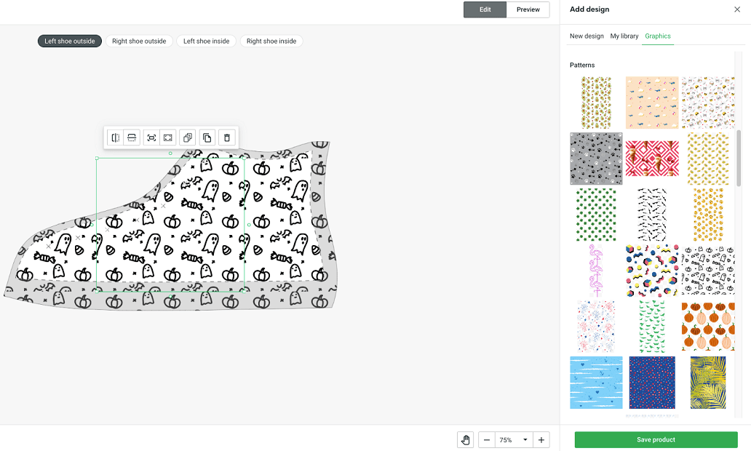This screenshot has height=451, width=751.
Task: Delete the selected design
Action: [227, 137]
